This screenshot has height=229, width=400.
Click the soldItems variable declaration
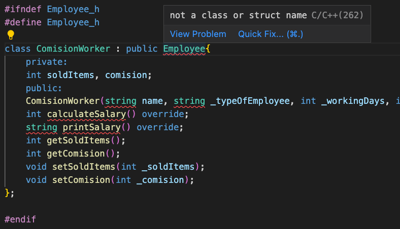[x=71, y=75]
